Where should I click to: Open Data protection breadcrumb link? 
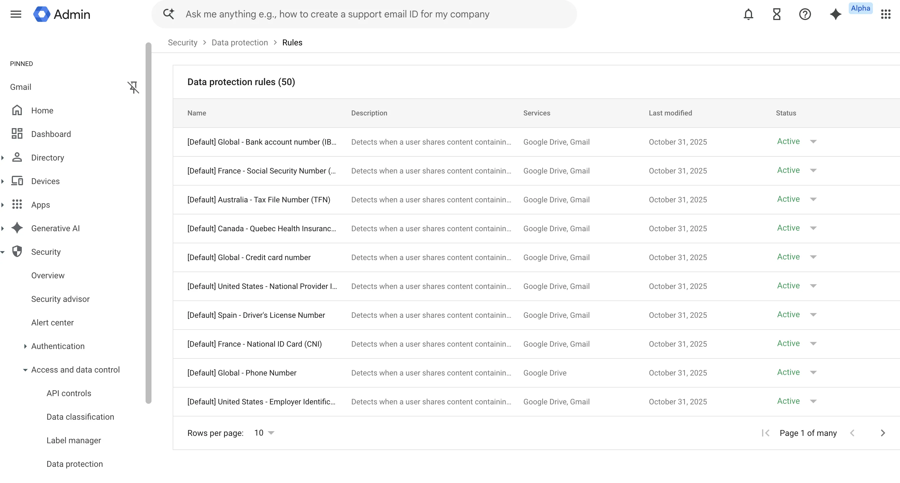coord(239,42)
